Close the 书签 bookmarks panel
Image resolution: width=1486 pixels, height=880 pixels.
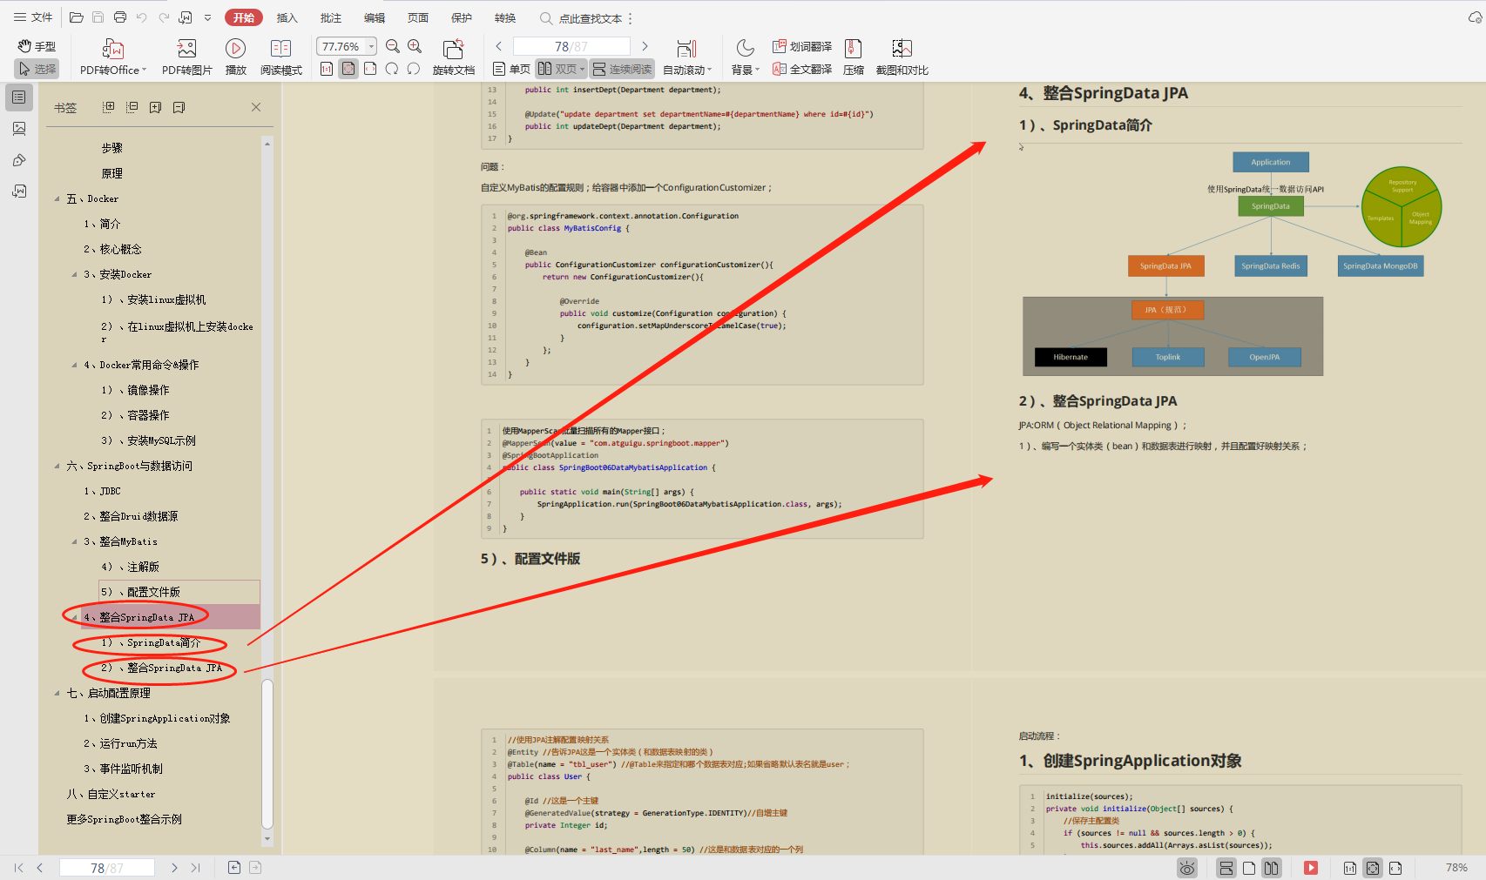click(x=256, y=107)
